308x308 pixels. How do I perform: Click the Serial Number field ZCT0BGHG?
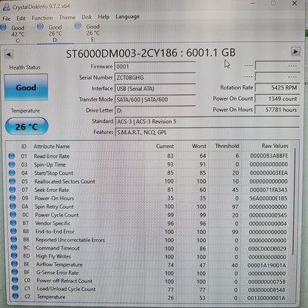click(155, 78)
